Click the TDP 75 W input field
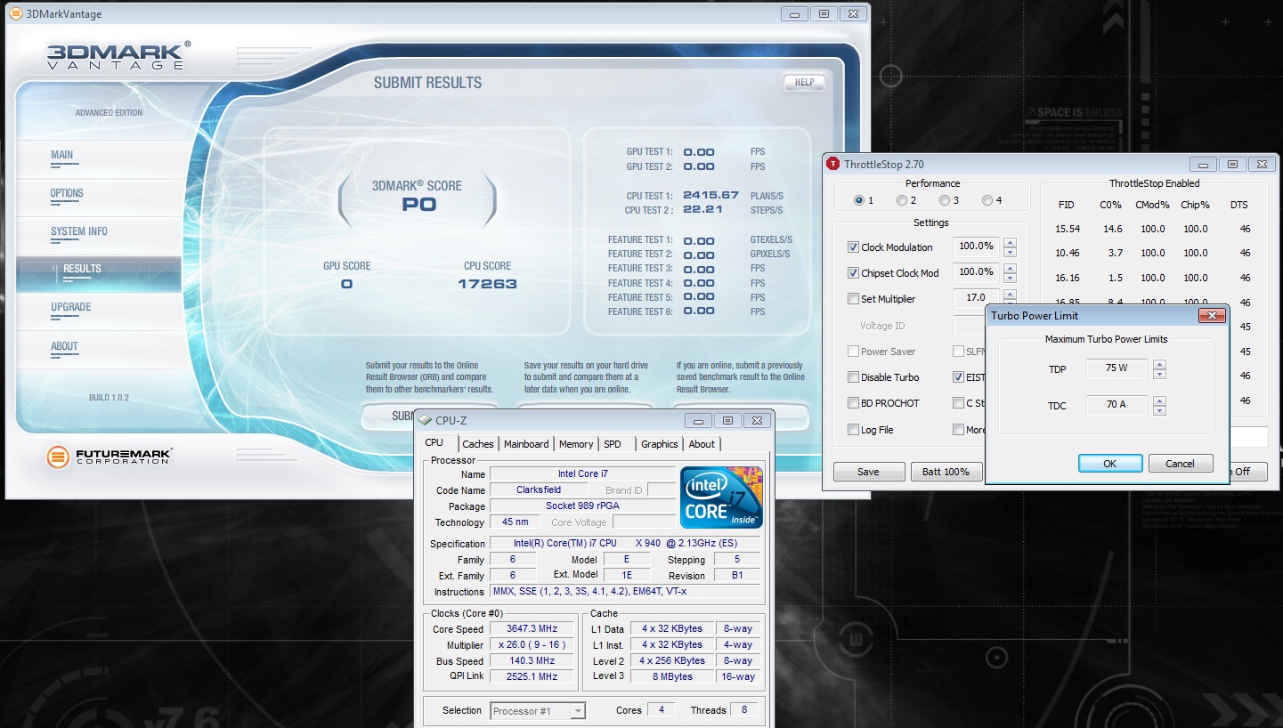Viewport: 1283px width, 728px height. 1116,368
